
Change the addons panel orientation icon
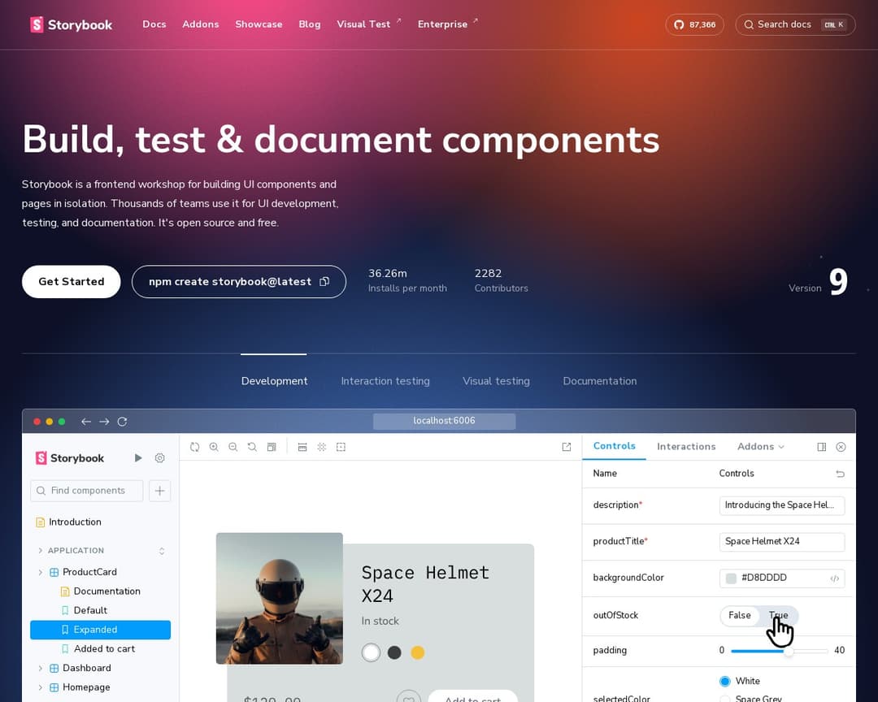point(821,447)
